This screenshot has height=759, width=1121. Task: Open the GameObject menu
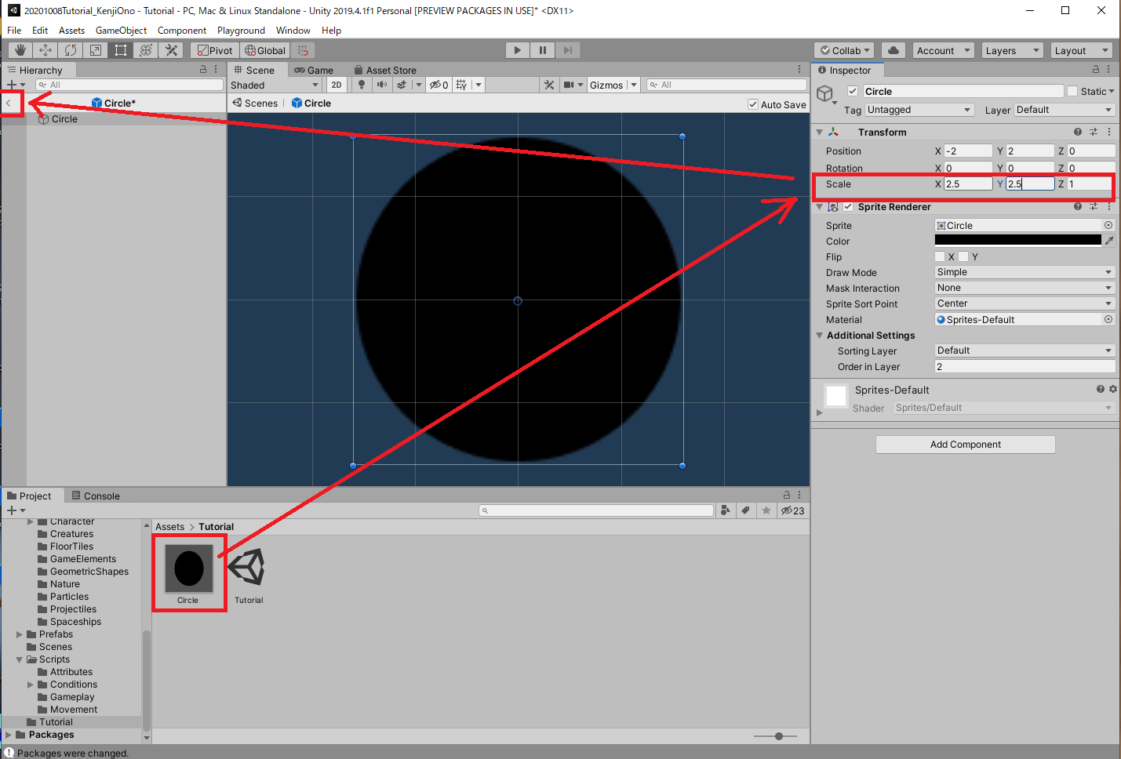pyautogui.click(x=121, y=31)
